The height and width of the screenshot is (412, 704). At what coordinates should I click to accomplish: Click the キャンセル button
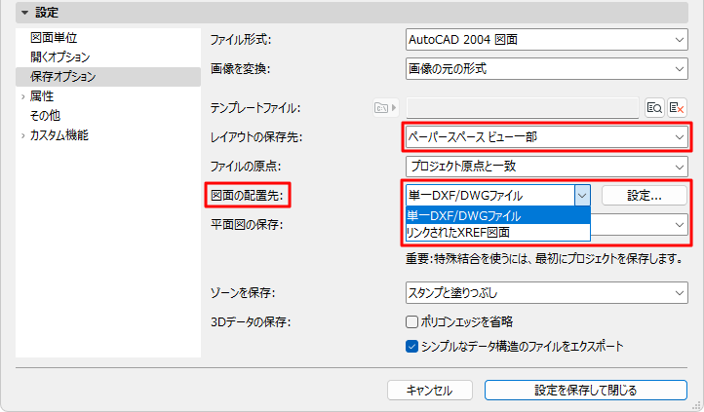point(430,391)
